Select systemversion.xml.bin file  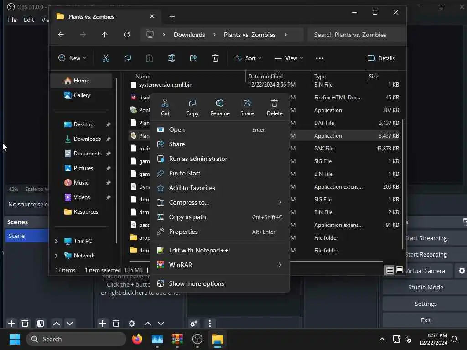click(x=166, y=85)
